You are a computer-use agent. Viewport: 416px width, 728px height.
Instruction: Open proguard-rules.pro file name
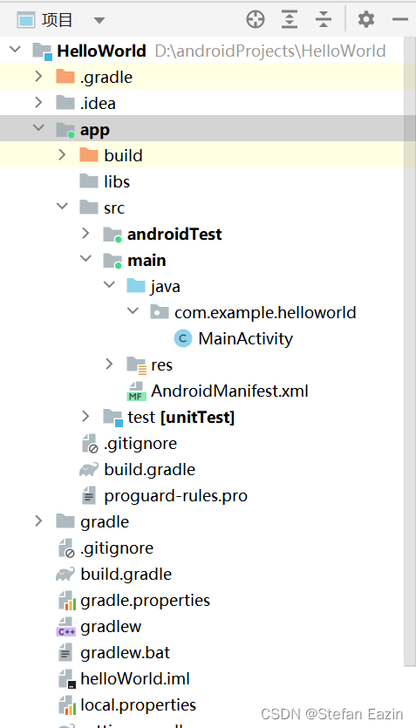tap(175, 496)
